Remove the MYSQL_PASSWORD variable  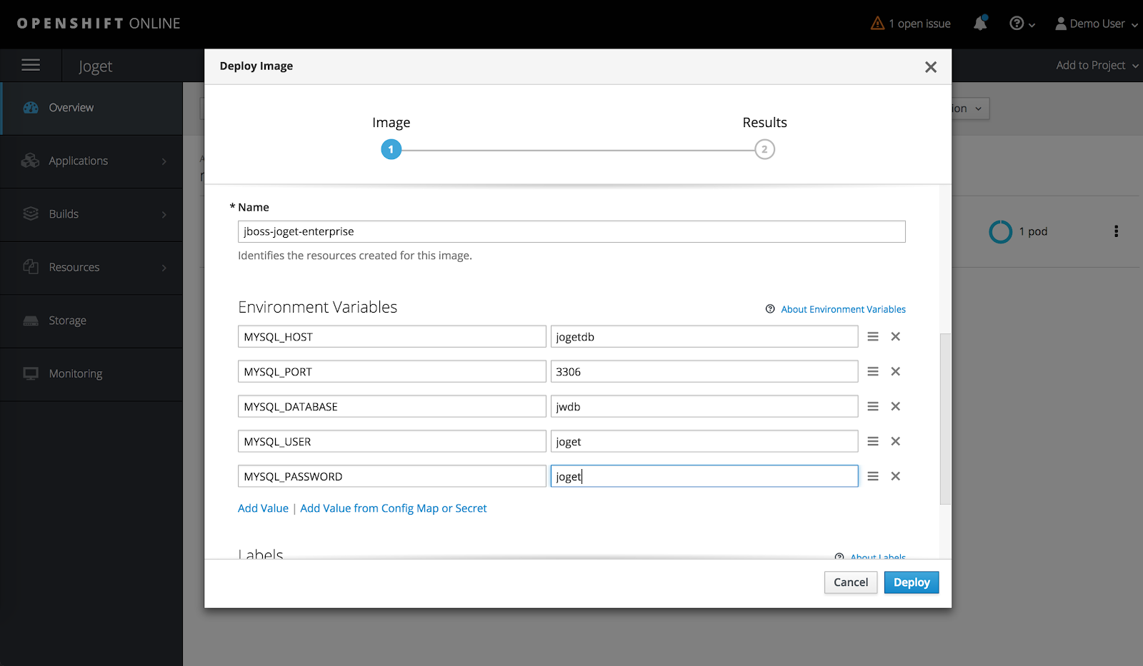(x=896, y=476)
